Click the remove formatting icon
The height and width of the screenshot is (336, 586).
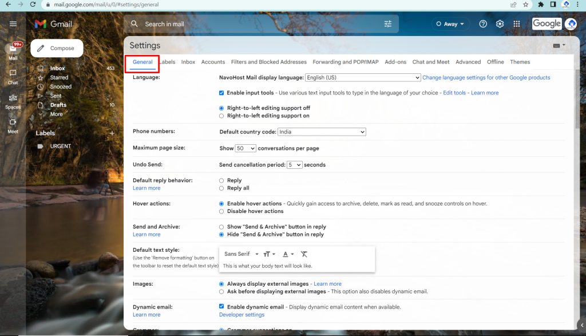[x=304, y=254]
